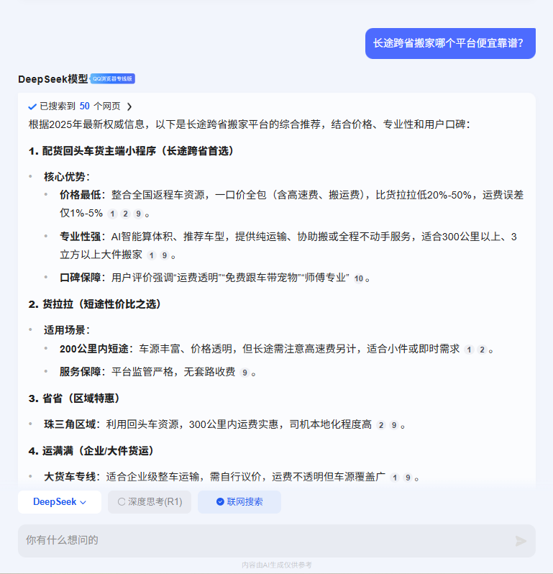Screen dimensions: 553x574
Task: Click the send message arrow icon
Action: (x=521, y=541)
